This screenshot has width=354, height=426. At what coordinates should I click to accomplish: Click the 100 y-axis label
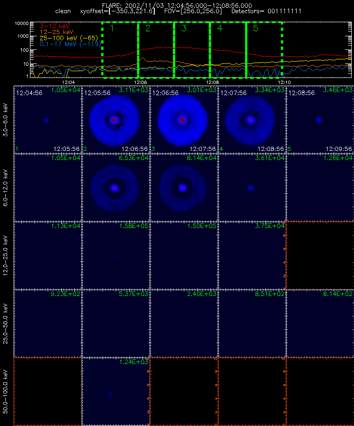(x=25, y=50)
